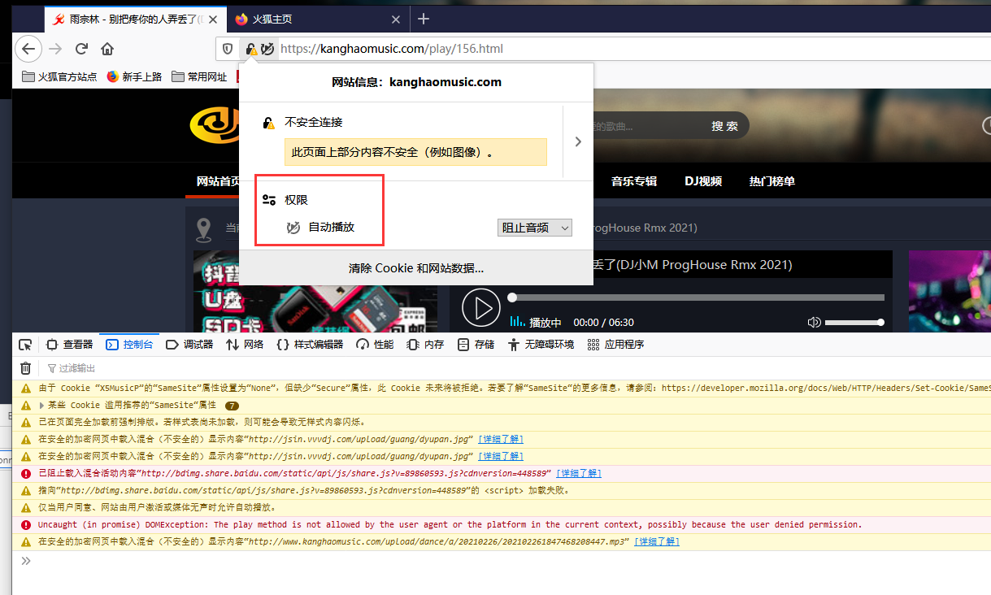Open the 新手上路 bookmark
991x595 pixels.
[x=134, y=77]
